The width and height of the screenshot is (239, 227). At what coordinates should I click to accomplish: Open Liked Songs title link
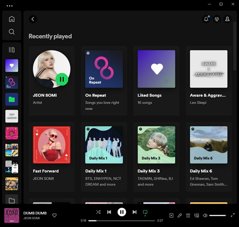(x=149, y=95)
